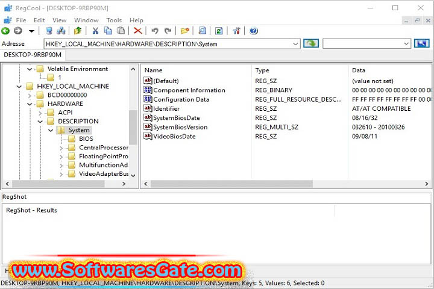The image size is (434, 289).
Task: Click the Undo arrow icon
Action: click(x=155, y=31)
